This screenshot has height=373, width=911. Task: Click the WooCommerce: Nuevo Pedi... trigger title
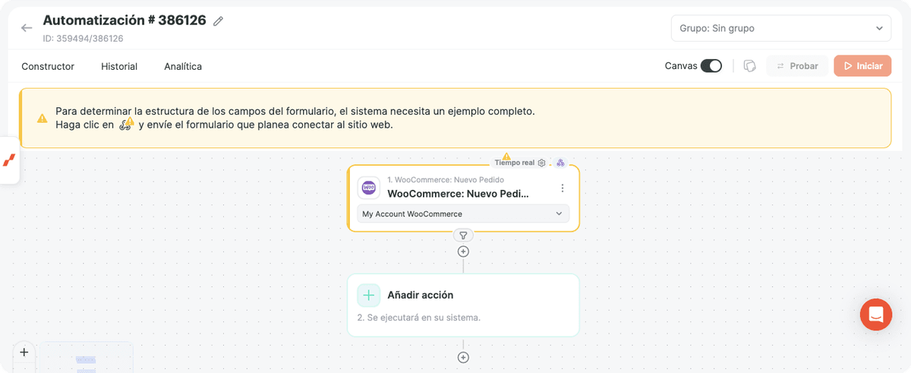[x=458, y=193]
